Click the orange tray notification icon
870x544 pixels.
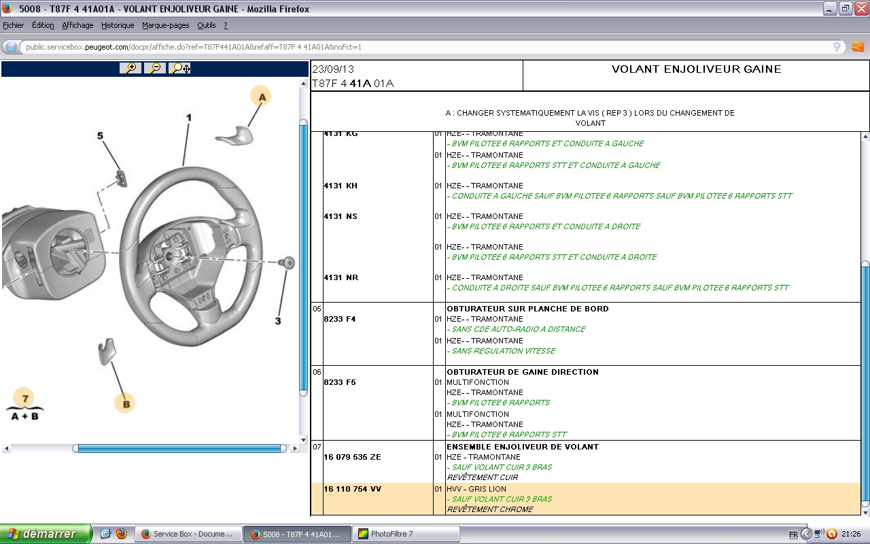(831, 534)
